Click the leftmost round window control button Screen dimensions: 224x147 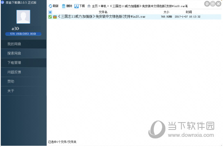pyautogui.click(x=207, y=4)
